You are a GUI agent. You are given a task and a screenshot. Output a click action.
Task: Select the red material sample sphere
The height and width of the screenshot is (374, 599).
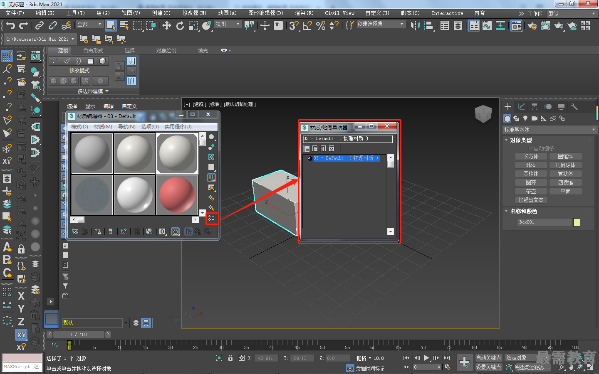[x=177, y=195]
